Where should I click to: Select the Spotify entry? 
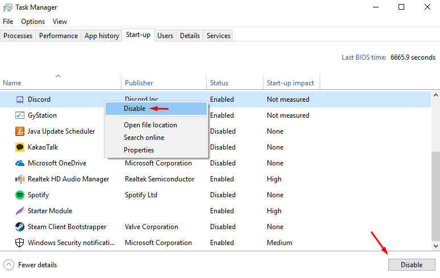pos(38,195)
